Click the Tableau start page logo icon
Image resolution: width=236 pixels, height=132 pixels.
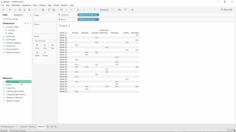[3, 10]
